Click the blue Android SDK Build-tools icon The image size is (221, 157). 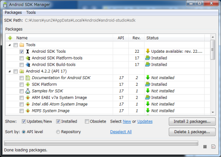pyautogui.click(x=28, y=64)
